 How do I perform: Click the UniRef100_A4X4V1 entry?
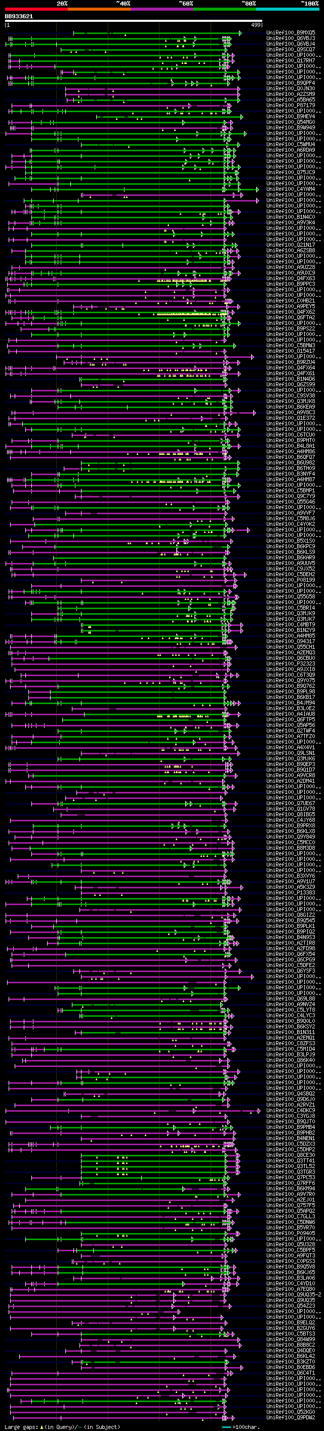tap(291, 747)
